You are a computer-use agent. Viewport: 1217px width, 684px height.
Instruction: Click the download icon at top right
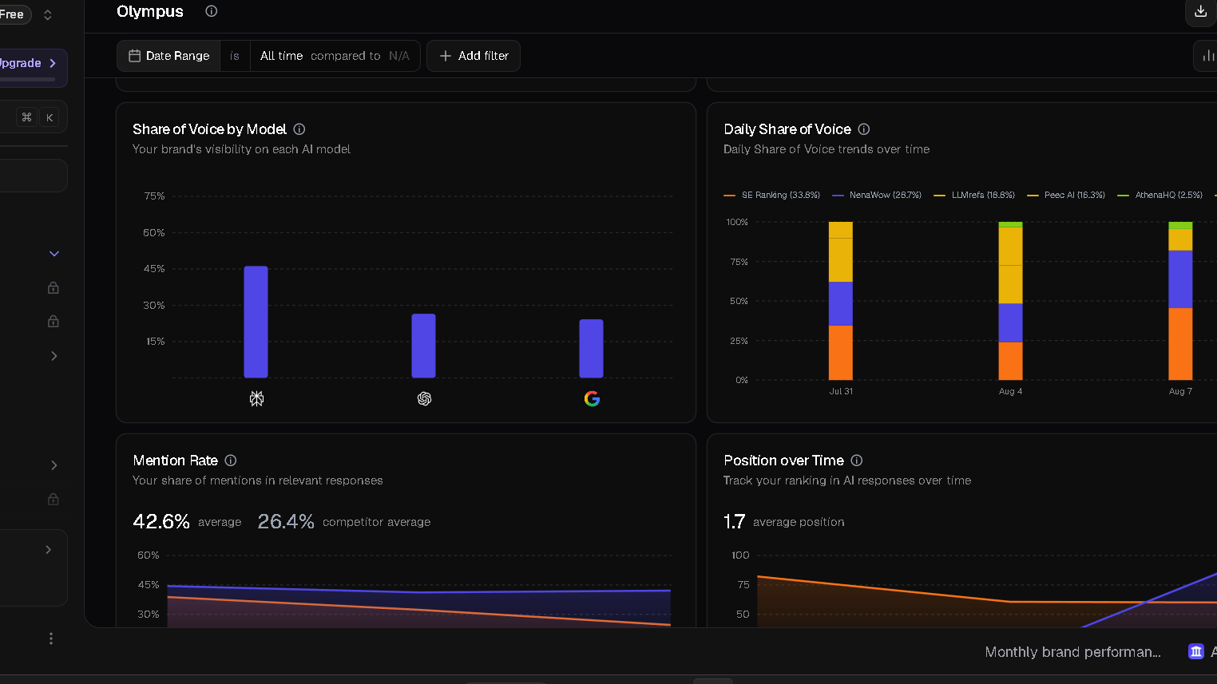click(1200, 11)
